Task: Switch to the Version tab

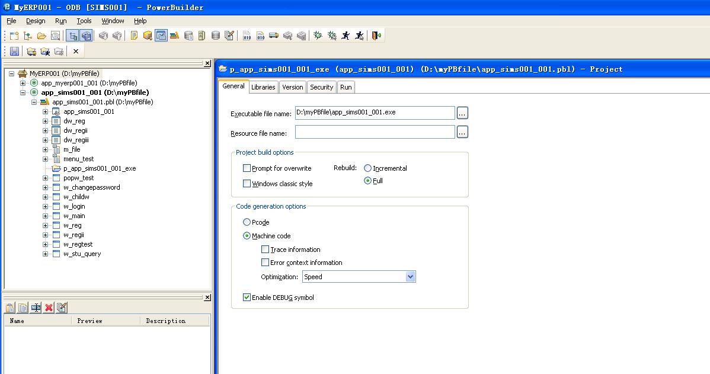Action: (x=293, y=87)
